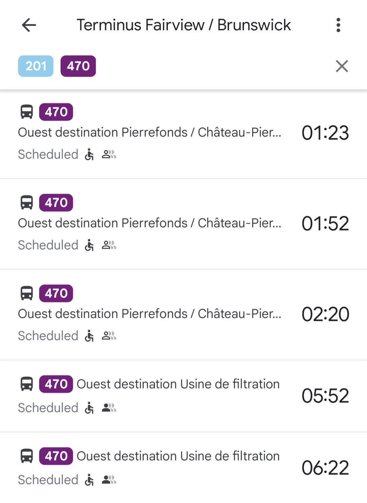Open the 02:20 Pierrefonds / Château-Pier... trip
Viewport: 367px width, 503px height.
click(183, 315)
